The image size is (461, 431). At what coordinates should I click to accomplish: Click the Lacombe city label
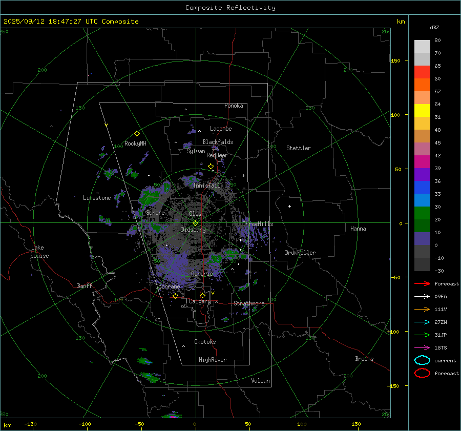pyautogui.click(x=221, y=129)
